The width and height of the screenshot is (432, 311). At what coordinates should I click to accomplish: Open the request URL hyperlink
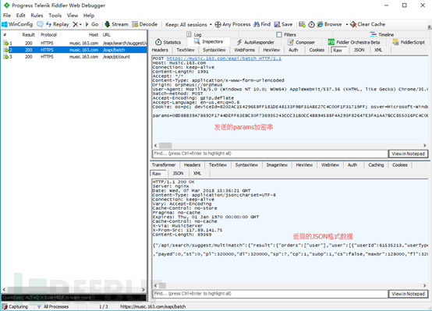click(x=224, y=58)
